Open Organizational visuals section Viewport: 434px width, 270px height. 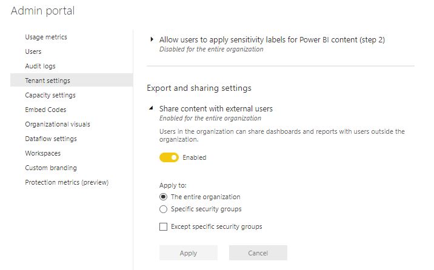click(58, 124)
